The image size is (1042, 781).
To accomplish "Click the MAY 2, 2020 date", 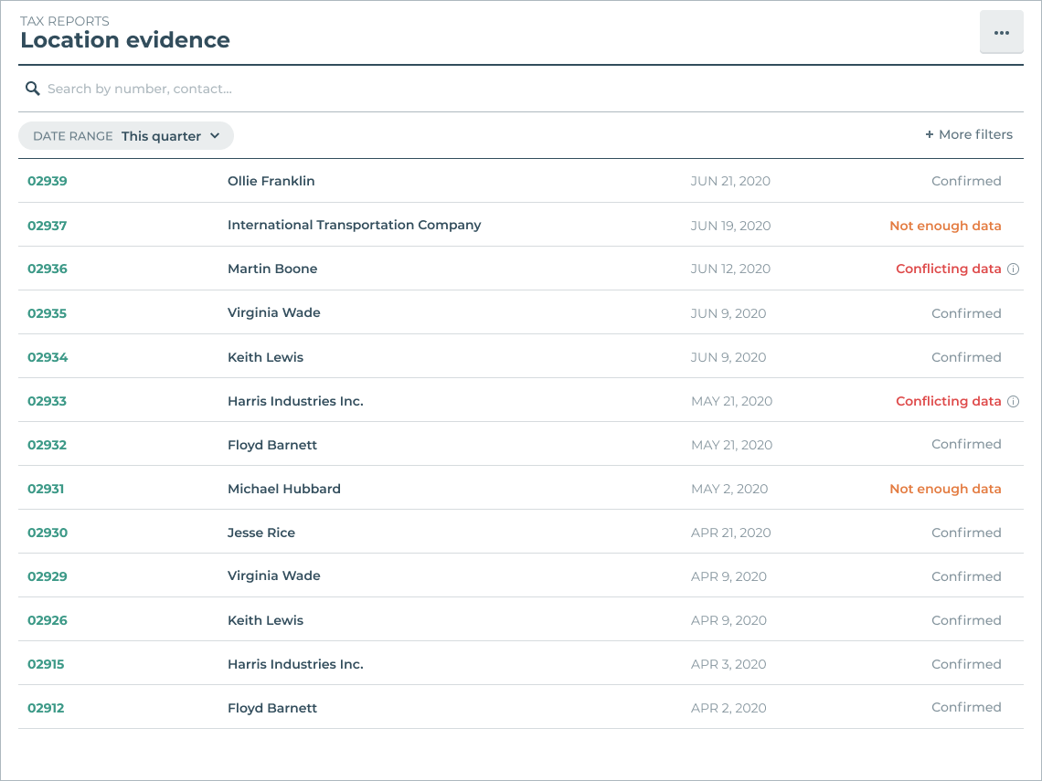I will [729, 489].
